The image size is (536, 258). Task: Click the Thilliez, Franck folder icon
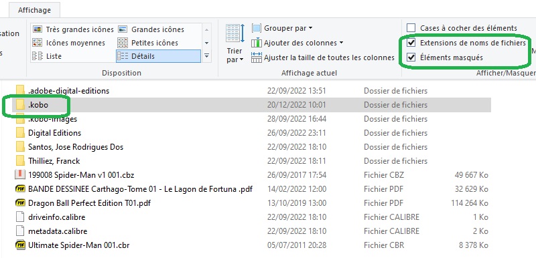pos(20,161)
